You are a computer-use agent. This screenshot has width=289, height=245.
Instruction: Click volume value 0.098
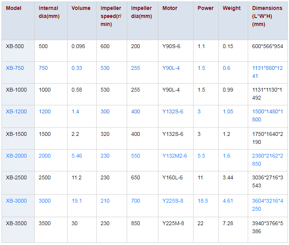78,46
